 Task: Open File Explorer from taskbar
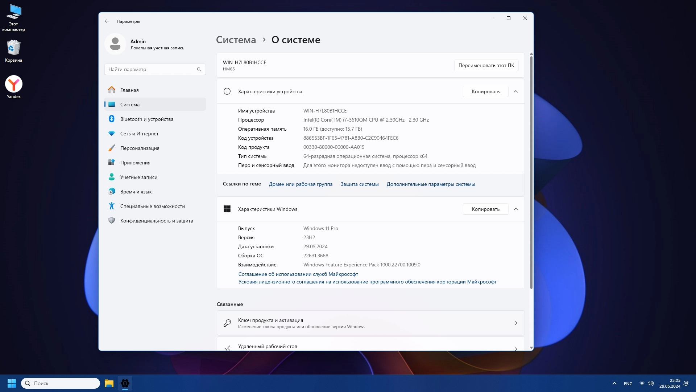tap(109, 383)
